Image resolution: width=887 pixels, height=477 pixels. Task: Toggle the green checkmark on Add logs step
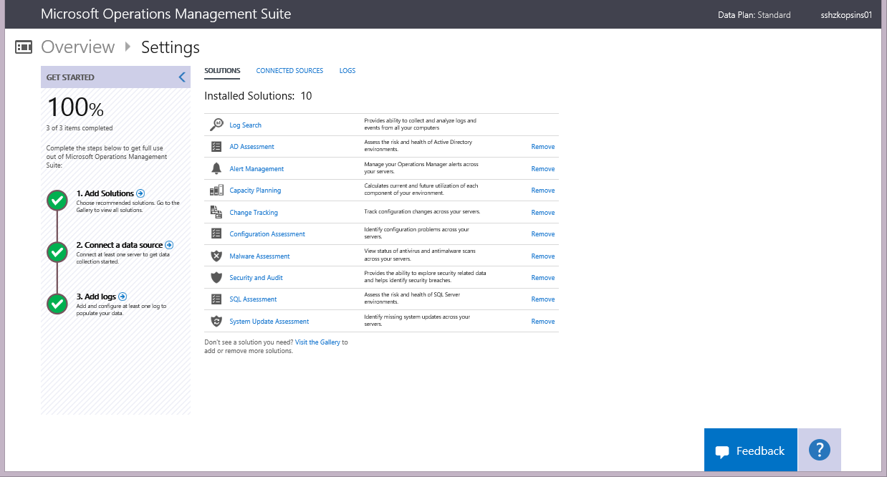(x=57, y=304)
